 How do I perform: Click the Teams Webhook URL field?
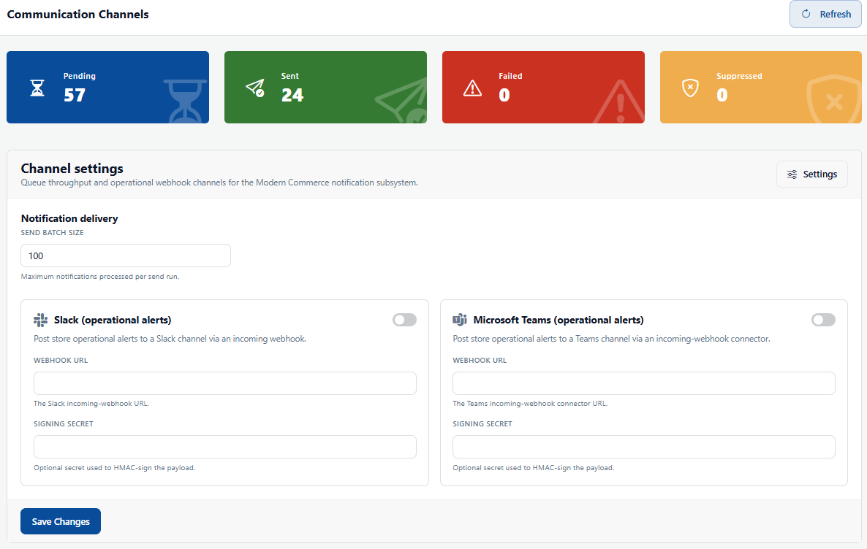[x=643, y=383]
